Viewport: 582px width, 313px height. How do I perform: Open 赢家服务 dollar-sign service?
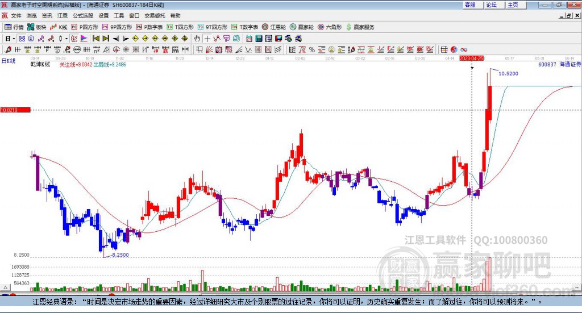tap(360, 27)
